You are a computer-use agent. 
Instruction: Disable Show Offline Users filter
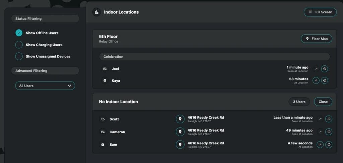point(19,33)
